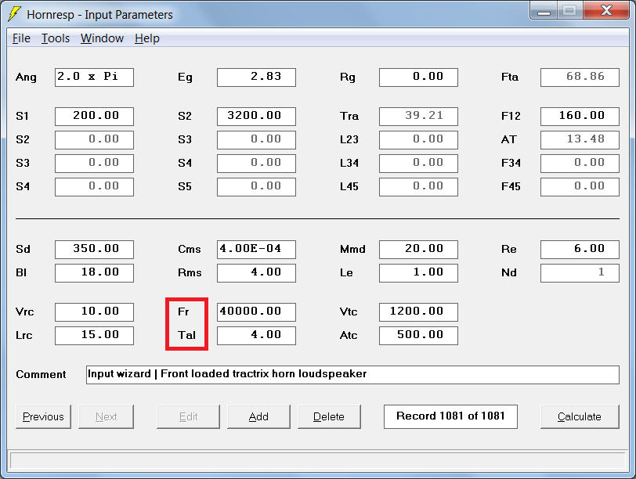Click the Tra field showing 39.21
Image resolution: width=636 pixels, height=479 pixels.
pos(418,117)
